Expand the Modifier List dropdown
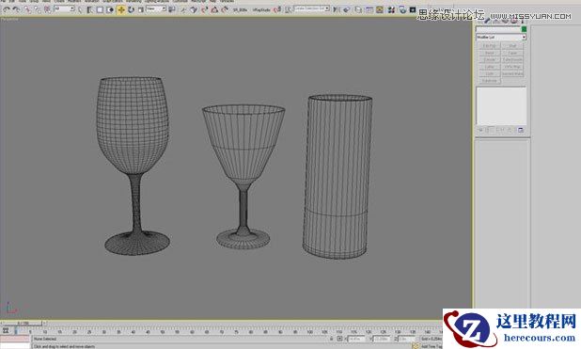The height and width of the screenshot is (349, 581). 501,37
